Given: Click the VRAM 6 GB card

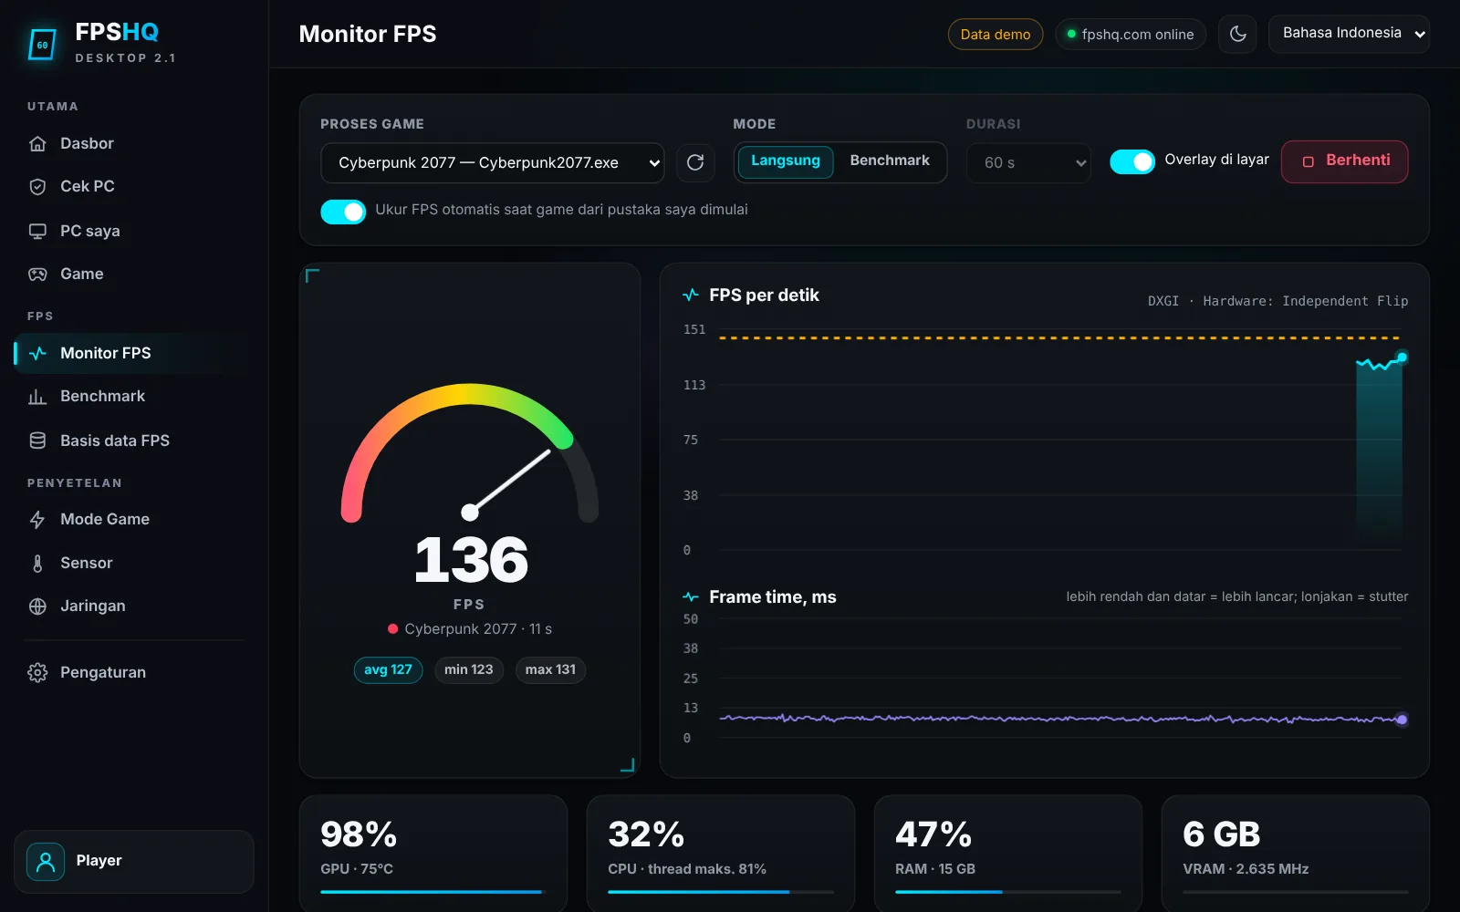Looking at the screenshot, I should [x=1296, y=854].
